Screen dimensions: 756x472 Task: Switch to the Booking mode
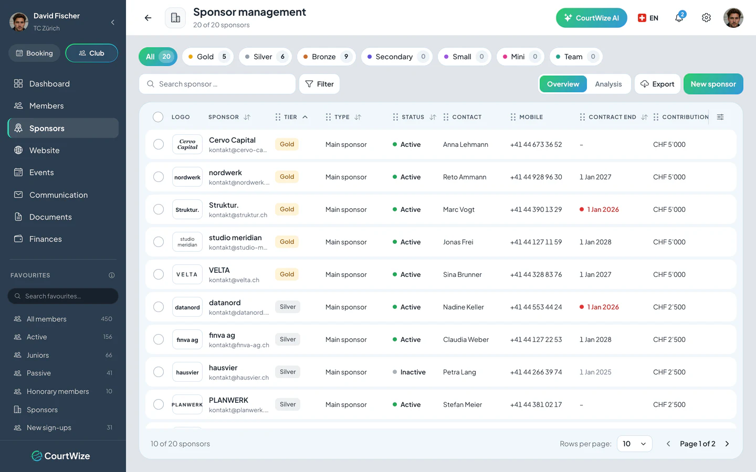pos(35,53)
